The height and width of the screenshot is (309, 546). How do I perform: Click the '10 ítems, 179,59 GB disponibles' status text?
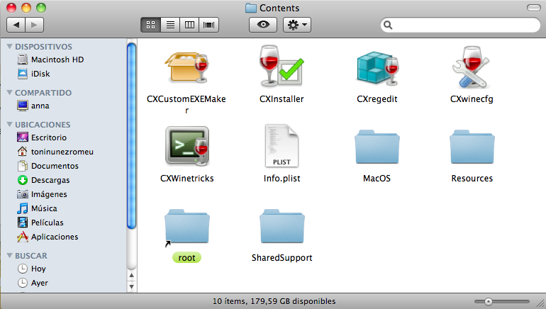pyautogui.click(x=274, y=301)
